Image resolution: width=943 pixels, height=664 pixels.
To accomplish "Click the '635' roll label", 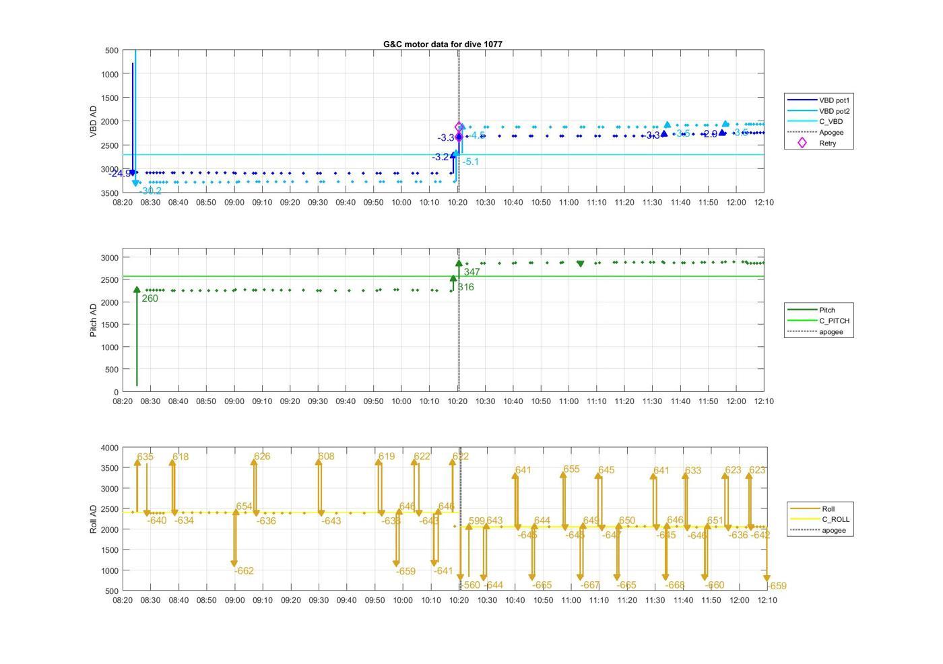I will (x=145, y=457).
